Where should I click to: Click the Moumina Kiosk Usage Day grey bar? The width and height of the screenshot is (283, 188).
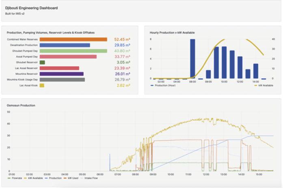pyautogui.click(x=62, y=80)
